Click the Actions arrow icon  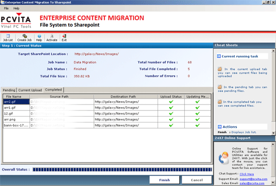[220, 126]
